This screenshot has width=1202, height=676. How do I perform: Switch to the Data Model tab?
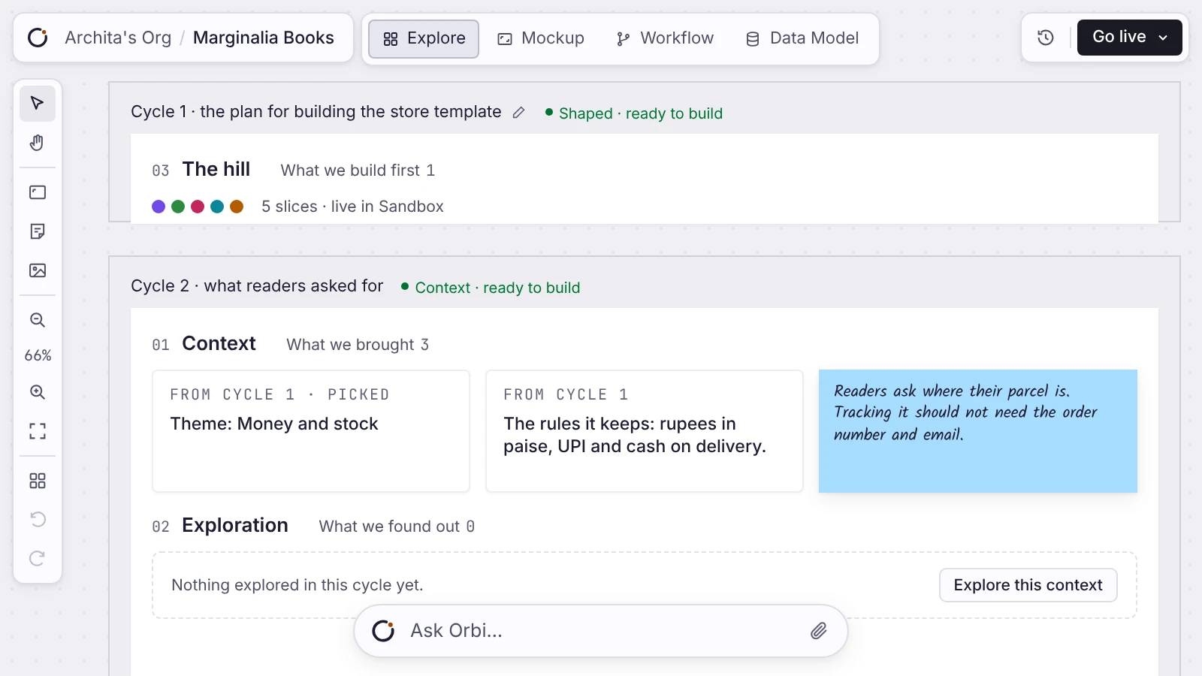point(802,38)
